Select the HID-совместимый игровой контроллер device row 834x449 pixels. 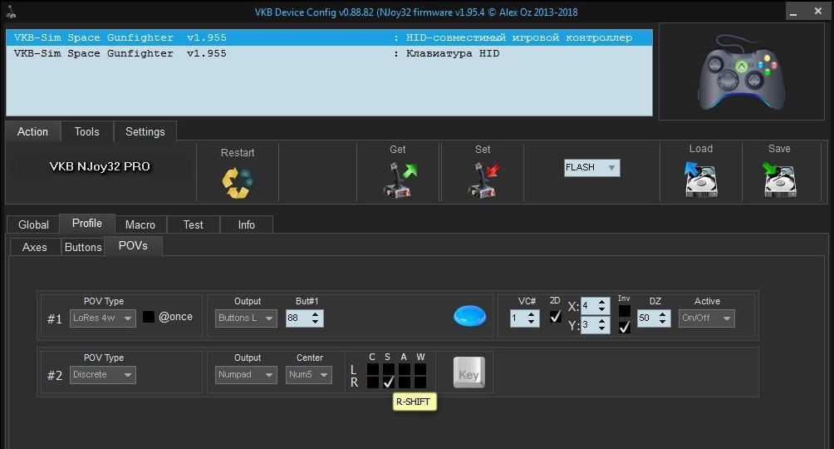click(x=329, y=37)
